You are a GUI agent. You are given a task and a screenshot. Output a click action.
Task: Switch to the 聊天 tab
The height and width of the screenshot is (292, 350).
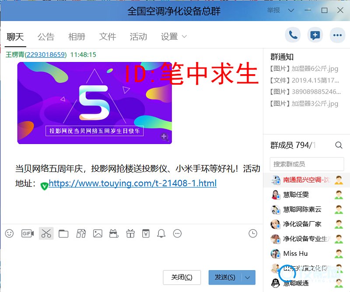[x=15, y=37]
